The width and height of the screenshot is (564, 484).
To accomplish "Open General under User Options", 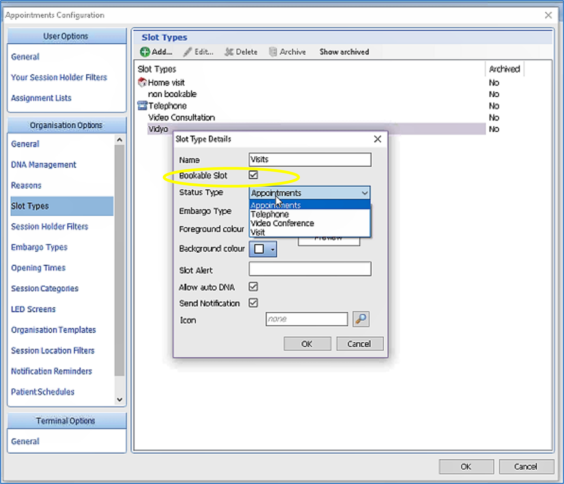I will [25, 57].
